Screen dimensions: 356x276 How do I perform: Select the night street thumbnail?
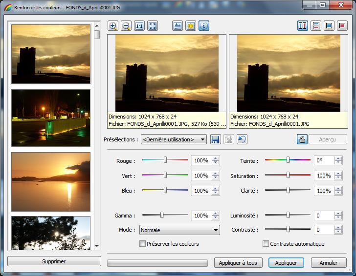click(51, 118)
